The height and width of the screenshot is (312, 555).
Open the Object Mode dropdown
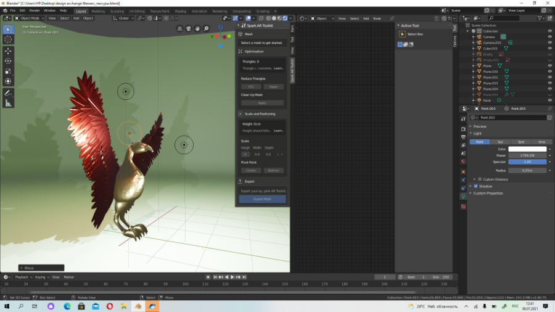click(30, 18)
